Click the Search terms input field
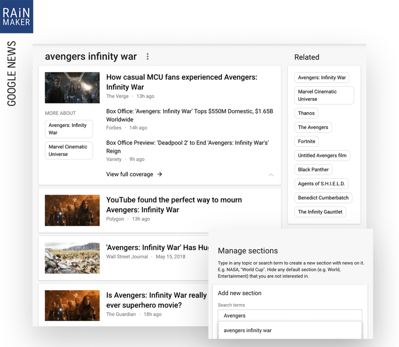Image resolution: width=399 pixels, height=347 pixels. tap(290, 315)
